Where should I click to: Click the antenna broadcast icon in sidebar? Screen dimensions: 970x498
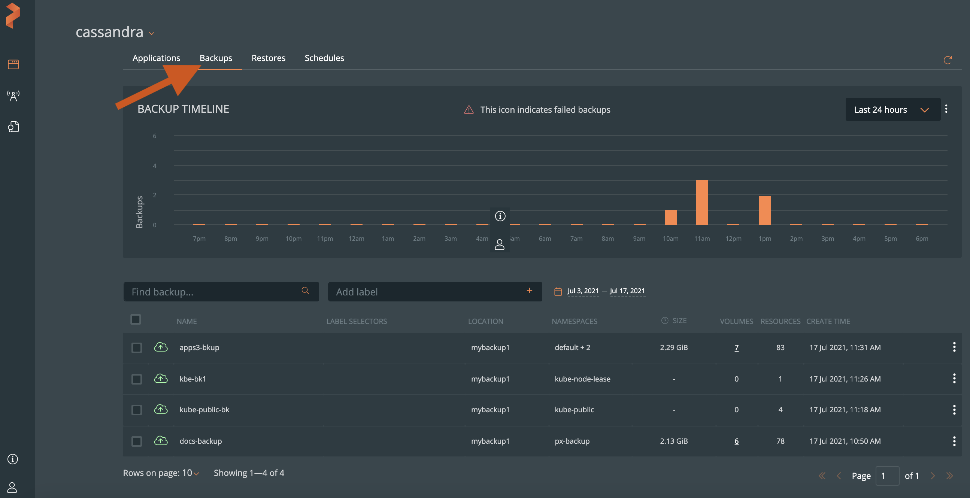[13, 95]
